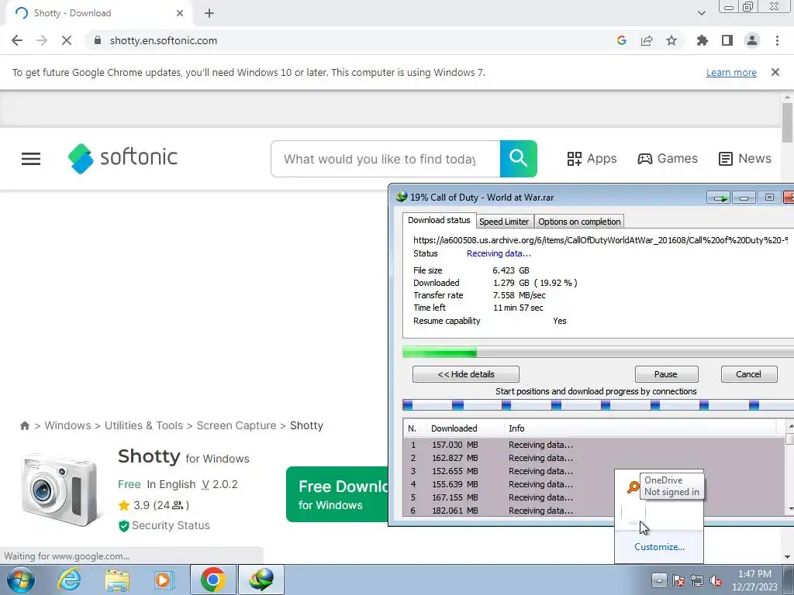Click network tray icon
The height and width of the screenshot is (595, 794).
click(x=697, y=580)
